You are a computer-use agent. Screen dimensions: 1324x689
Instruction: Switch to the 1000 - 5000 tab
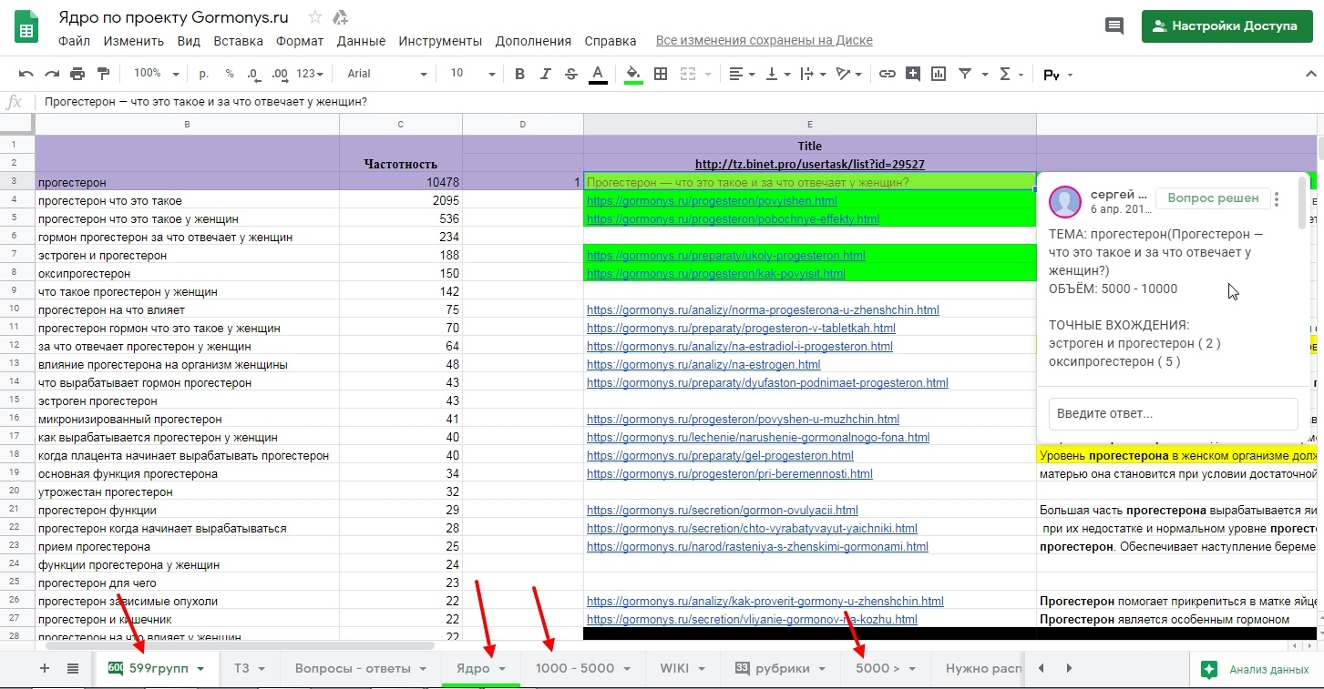point(583,669)
